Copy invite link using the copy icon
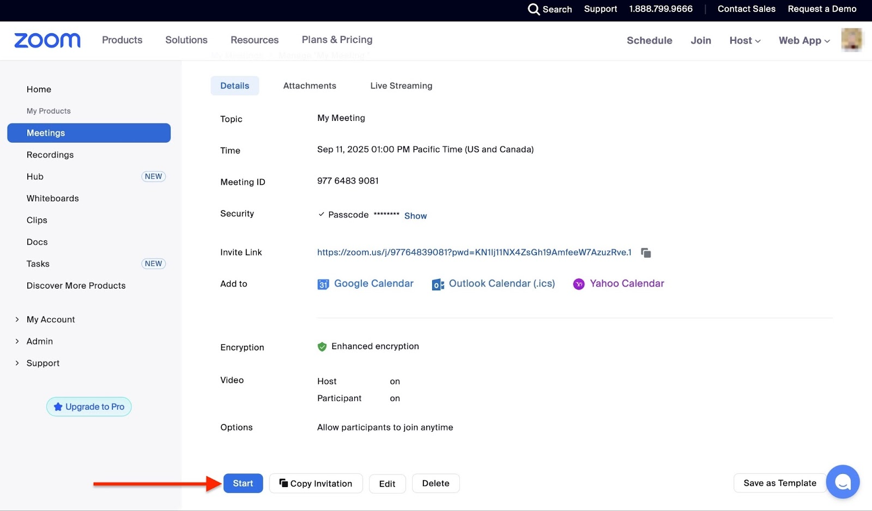The image size is (872, 511). (646, 253)
